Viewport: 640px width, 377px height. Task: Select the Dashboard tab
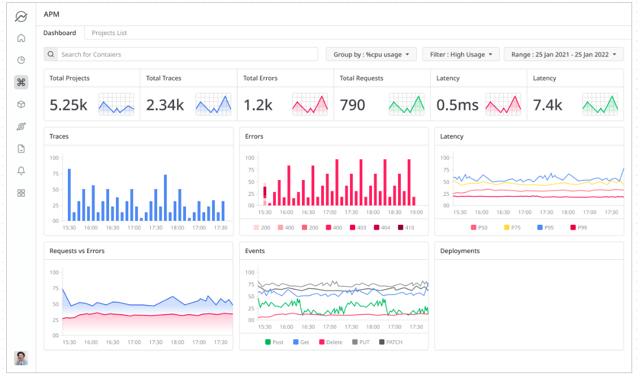(60, 33)
